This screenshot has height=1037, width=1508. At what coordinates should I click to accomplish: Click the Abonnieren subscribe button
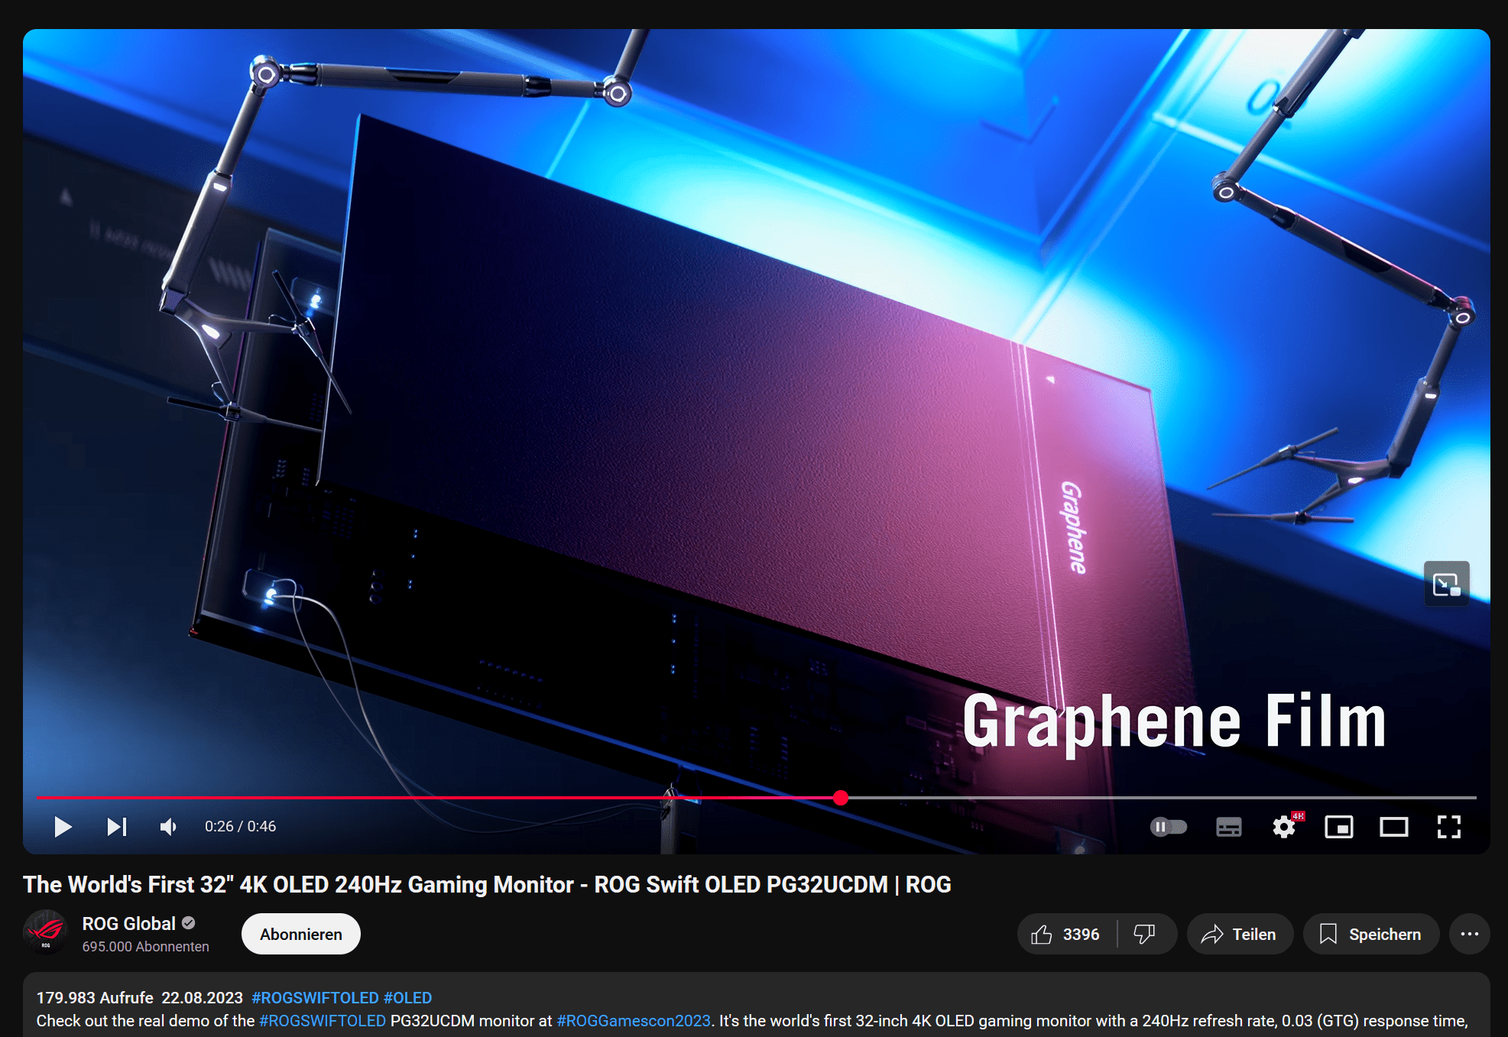tap(301, 935)
